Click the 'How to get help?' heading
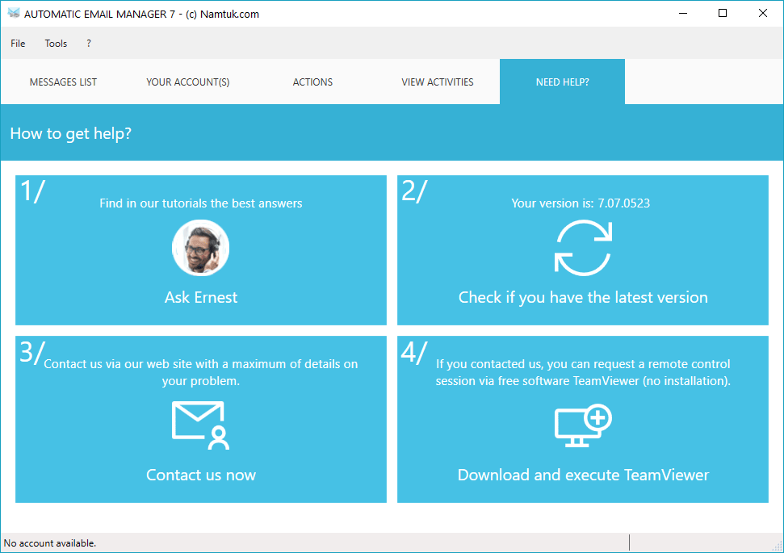This screenshot has width=784, height=553. (70, 133)
